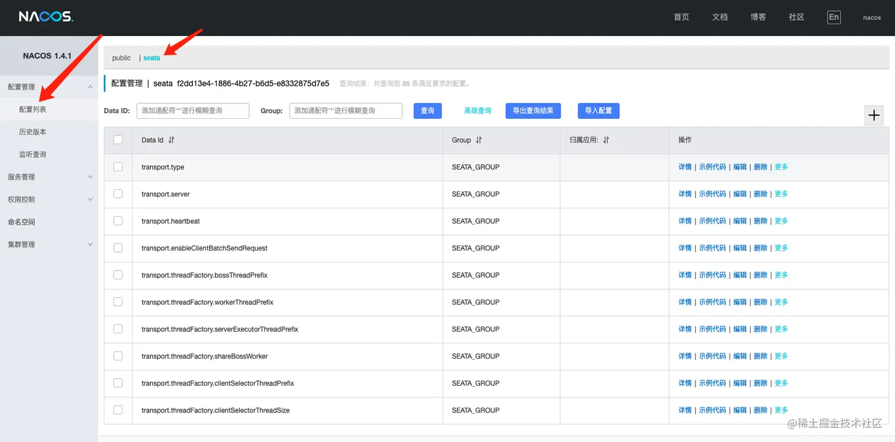Sort table by Data Id sort icon
Screen dimensions: 895x442
coord(172,140)
